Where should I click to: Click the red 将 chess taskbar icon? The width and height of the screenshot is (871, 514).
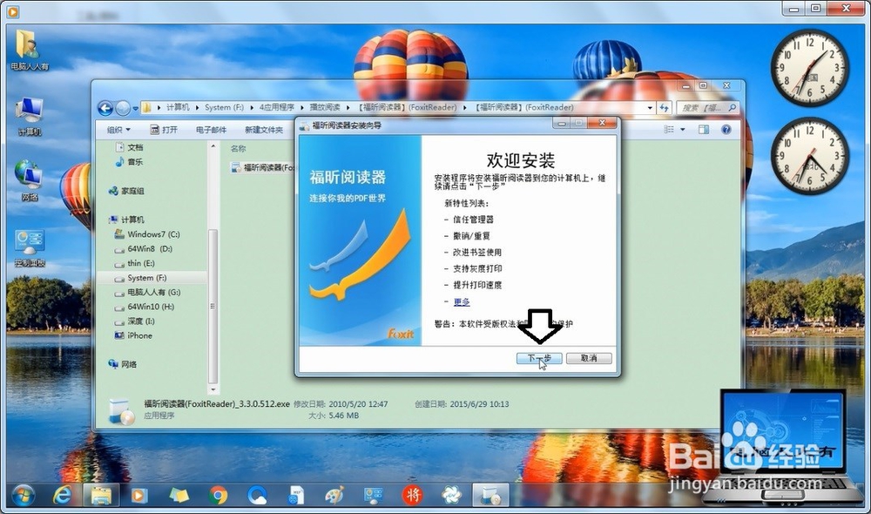point(412,495)
